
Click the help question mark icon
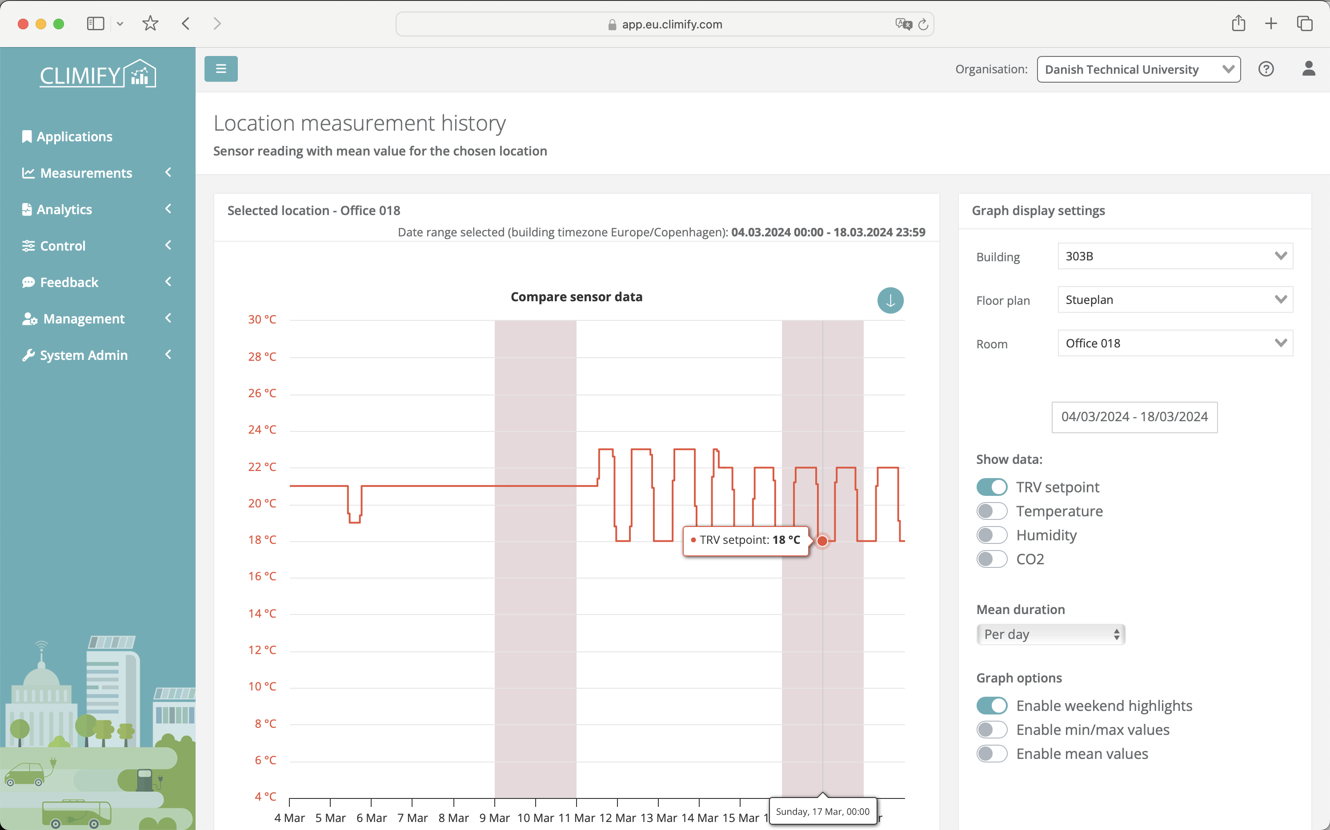(x=1266, y=69)
